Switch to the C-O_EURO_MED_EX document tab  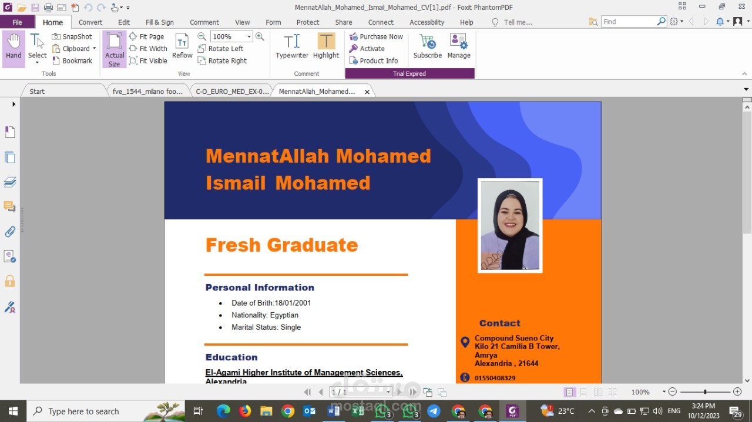232,91
